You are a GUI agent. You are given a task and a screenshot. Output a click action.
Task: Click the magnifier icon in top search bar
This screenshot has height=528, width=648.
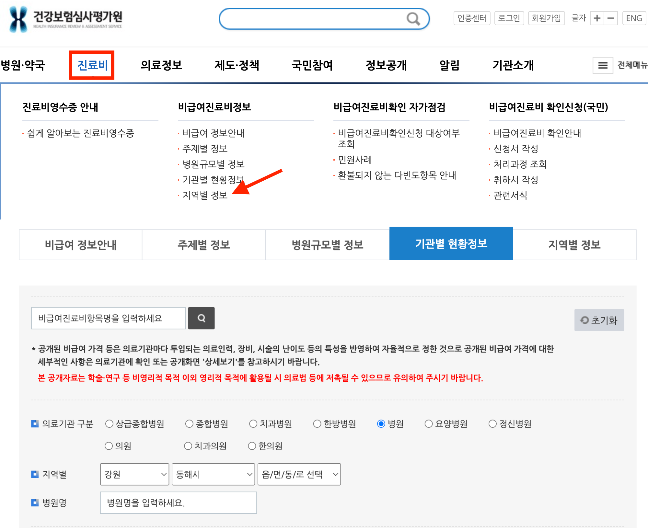pos(413,19)
